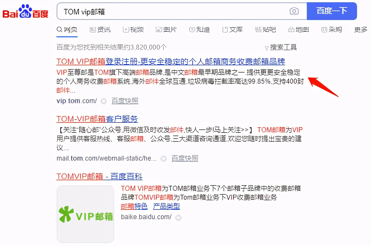
Task: Expand dropdown arrow next to baike.baidu.com
Action: [178, 218]
